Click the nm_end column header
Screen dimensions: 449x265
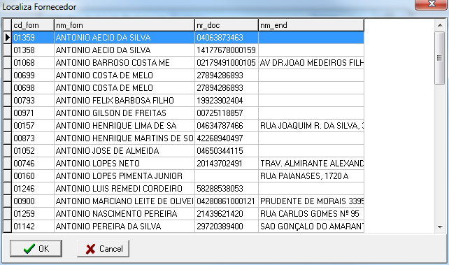pos(311,25)
